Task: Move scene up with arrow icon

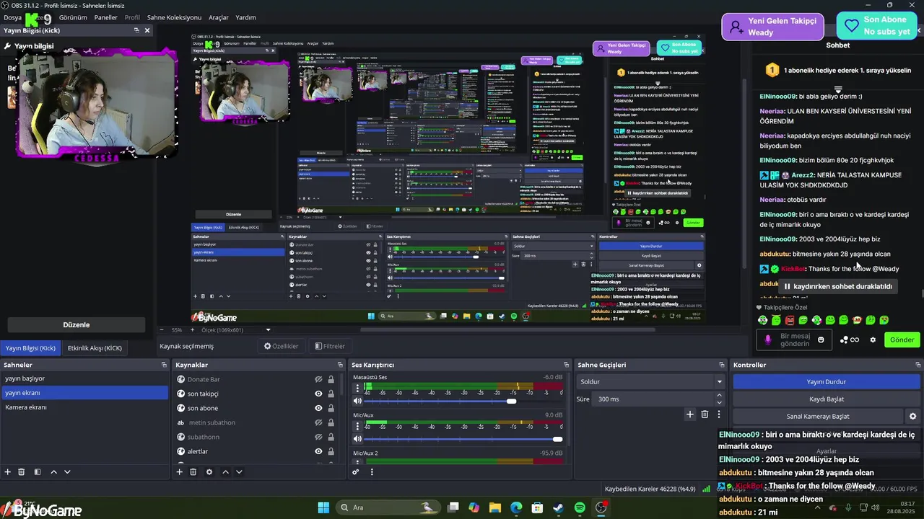Action: [53, 472]
